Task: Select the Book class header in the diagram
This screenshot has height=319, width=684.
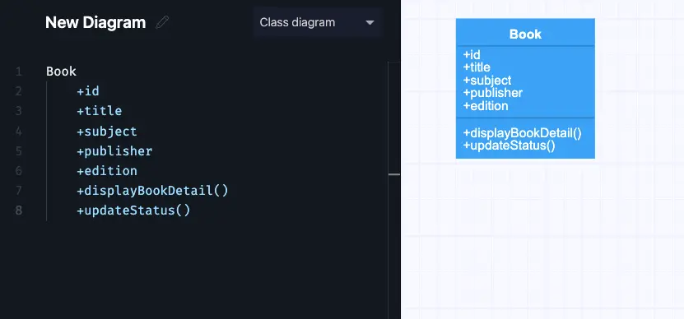Action: click(x=525, y=33)
